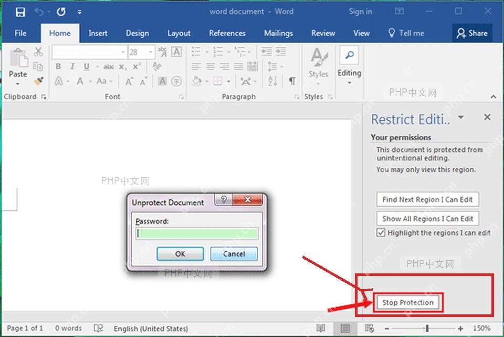Image resolution: width=504 pixels, height=337 pixels.
Task: Toggle Subscript formatting
Action: pos(123,67)
